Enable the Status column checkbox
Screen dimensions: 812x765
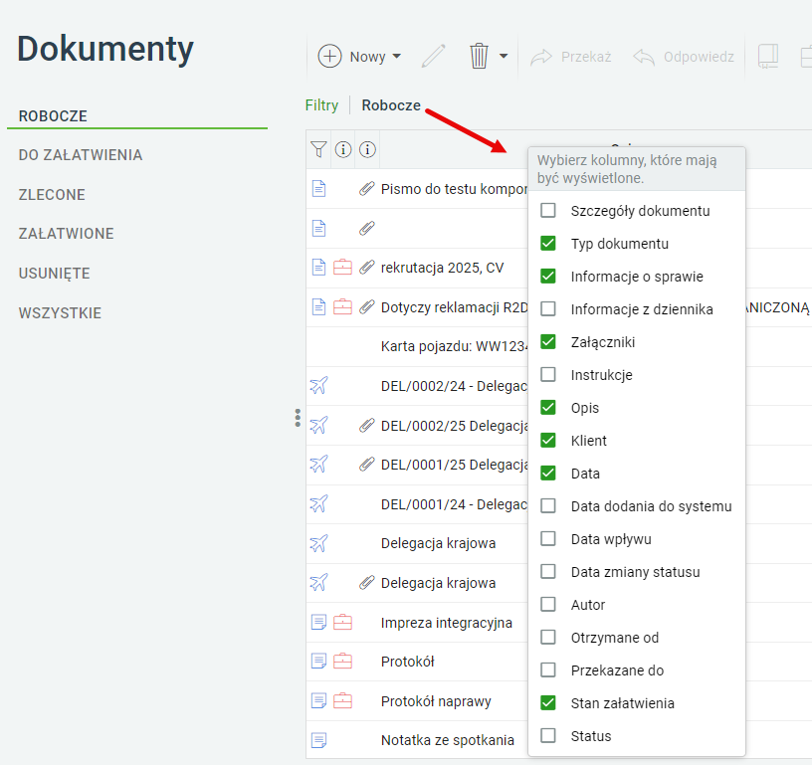548,735
